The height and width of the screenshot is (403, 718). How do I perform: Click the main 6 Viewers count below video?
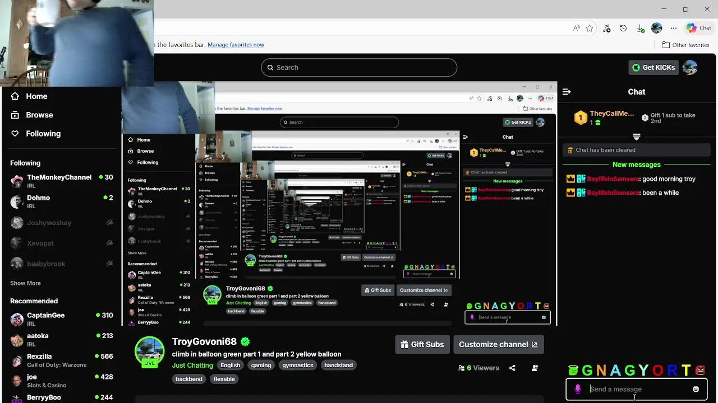(x=478, y=368)
